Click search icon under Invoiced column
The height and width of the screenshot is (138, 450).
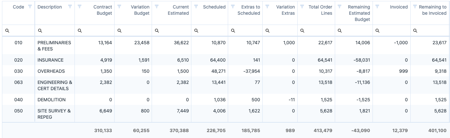pyautogui.click(x=377, y=30)
